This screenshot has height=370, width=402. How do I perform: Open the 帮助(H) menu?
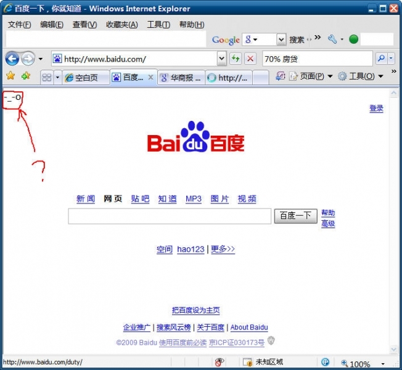[192, 25]
